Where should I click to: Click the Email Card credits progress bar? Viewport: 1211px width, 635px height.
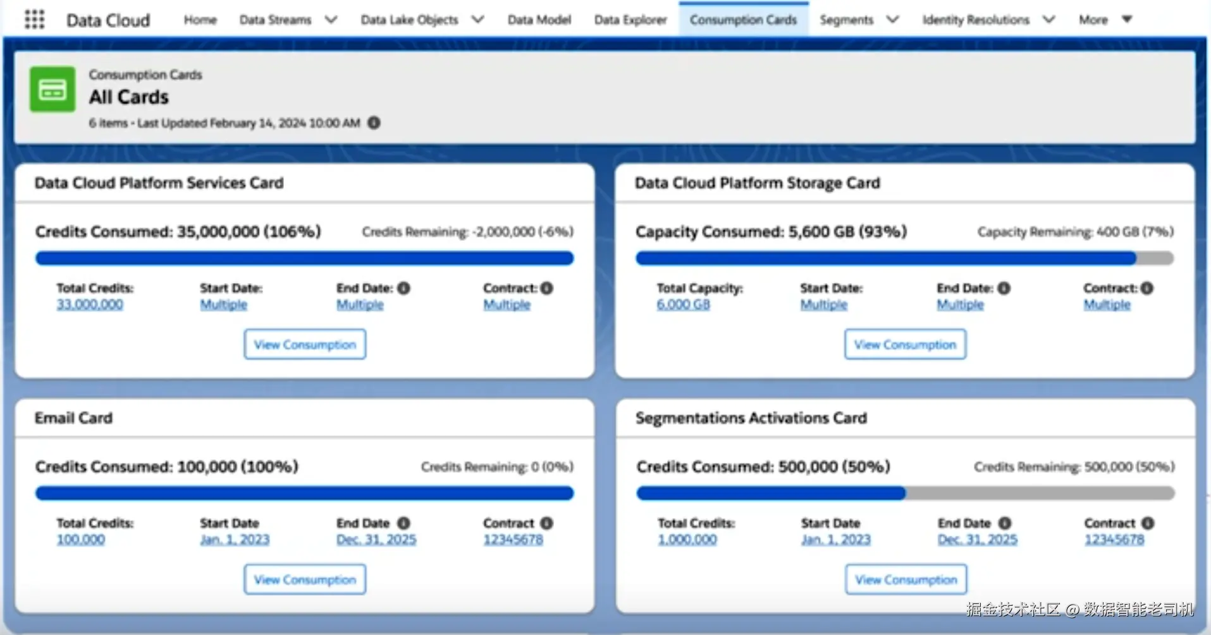pyautogui.click(x=305, y=493)
